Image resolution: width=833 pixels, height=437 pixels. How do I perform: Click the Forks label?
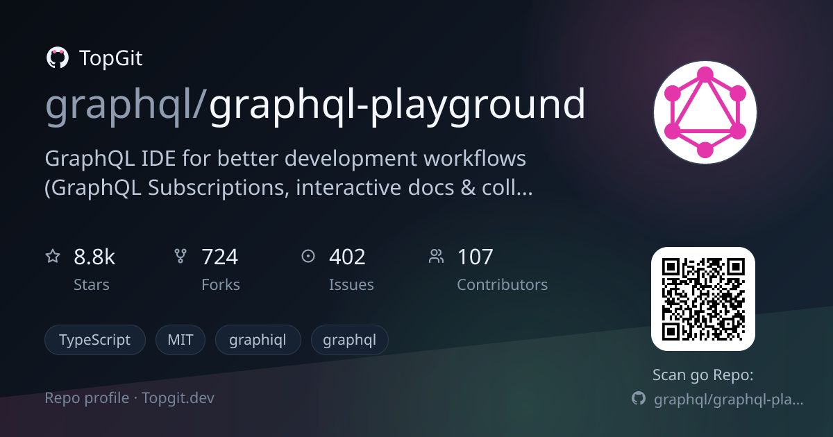point(221,285)
